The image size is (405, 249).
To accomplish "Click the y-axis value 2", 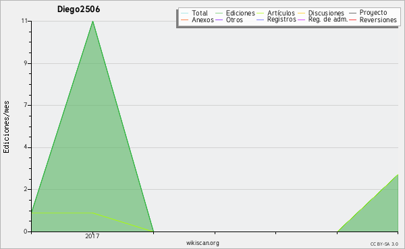I will 26,189.
